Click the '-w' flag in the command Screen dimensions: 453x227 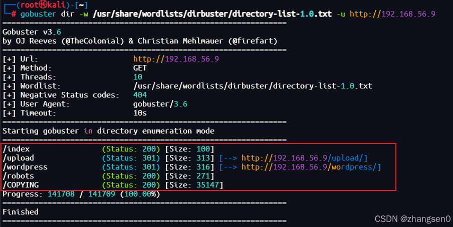click(84, 14)
